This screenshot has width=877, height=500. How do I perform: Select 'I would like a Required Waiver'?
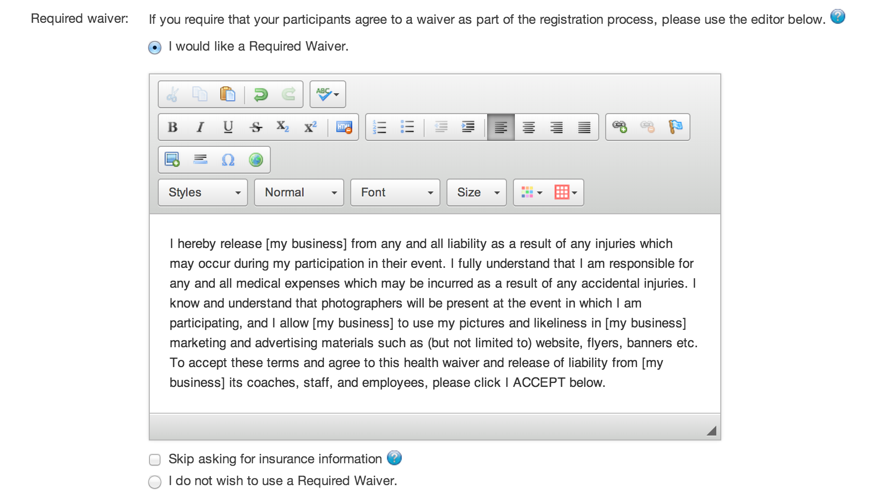155,48
